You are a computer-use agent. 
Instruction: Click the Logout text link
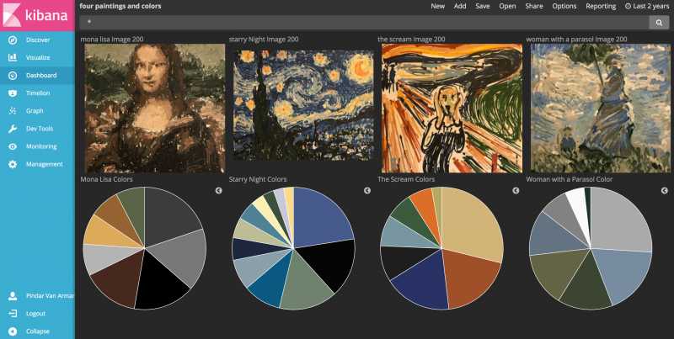pyautogui.click(x=35, y=314)
